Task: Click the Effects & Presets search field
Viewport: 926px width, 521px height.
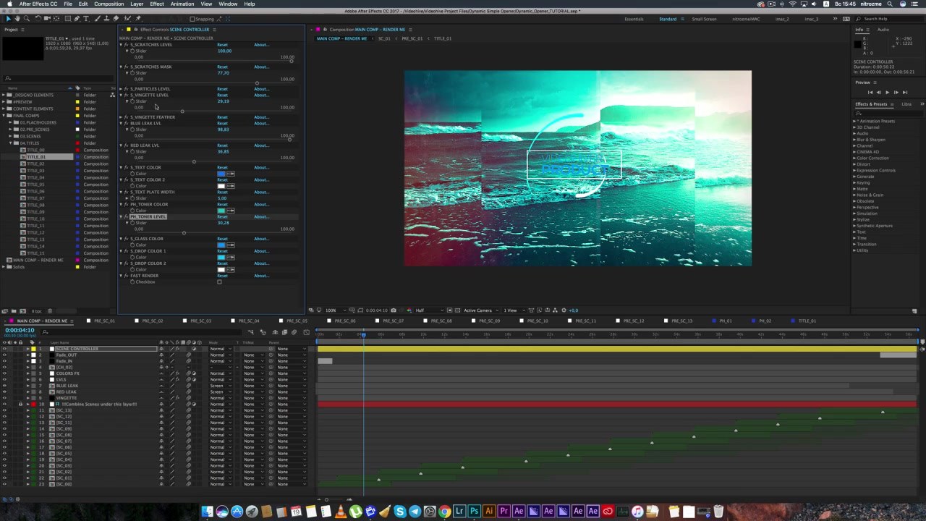Action: click(889, 113)
